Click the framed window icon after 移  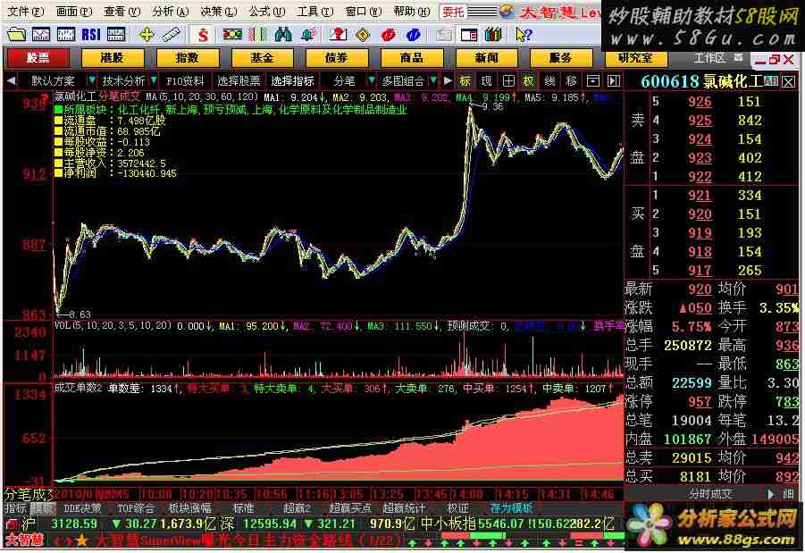pos(593,80)
